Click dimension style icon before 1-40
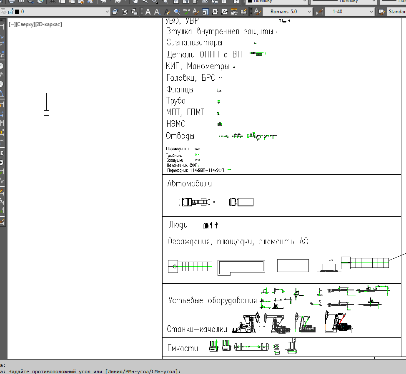Screen dimensions: 406x374 pos(320,12)
